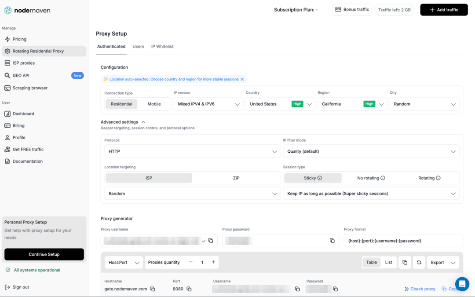Copy the proxy username field value
This screenshot has height=297, width=475.
(x=211, y=241)
